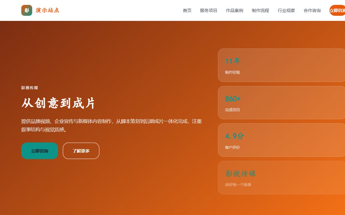Select 作品案例 in the top navigation
The height and width of the screenshot is (215, 345).
pos(235,11)
